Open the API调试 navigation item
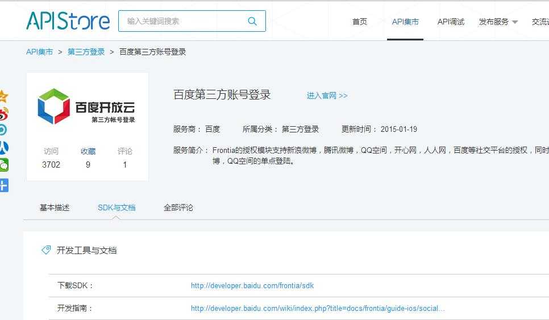Screen dimensions: 549x320 (x=451, y=22)
